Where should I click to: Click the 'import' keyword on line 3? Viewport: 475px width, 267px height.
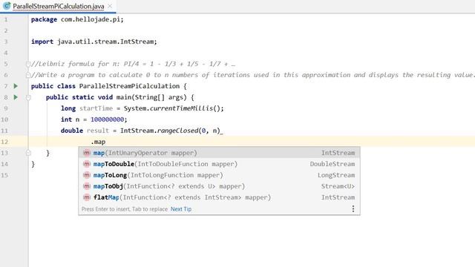tap(42, 42)
